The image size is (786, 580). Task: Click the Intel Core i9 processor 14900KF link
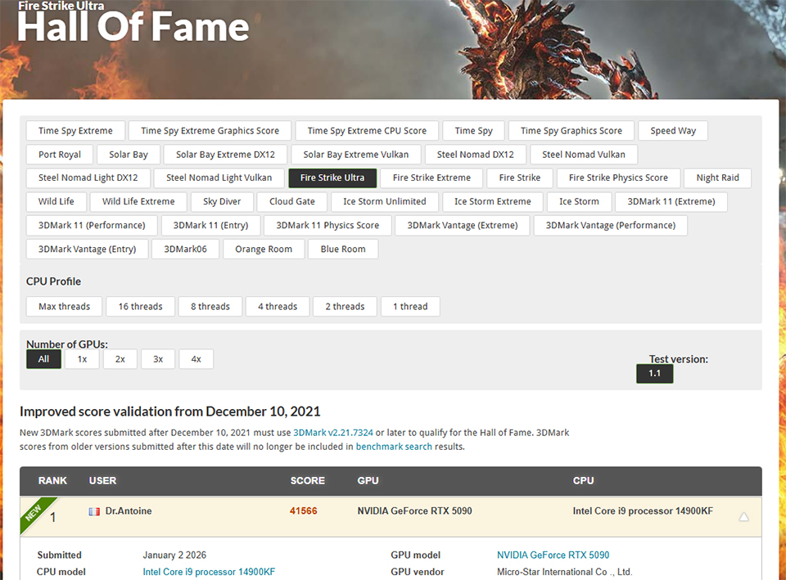pyautogui.click(x=209, y=572)
